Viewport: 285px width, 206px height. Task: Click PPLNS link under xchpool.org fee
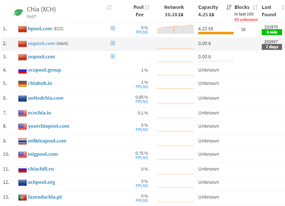pyautogui.click(x=142, y=186)
